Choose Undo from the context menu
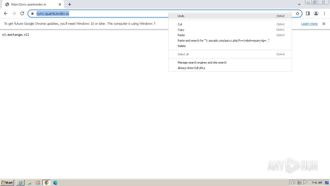Image resolution: width=330 pixels, height=186 pixels. coord(230,16)
